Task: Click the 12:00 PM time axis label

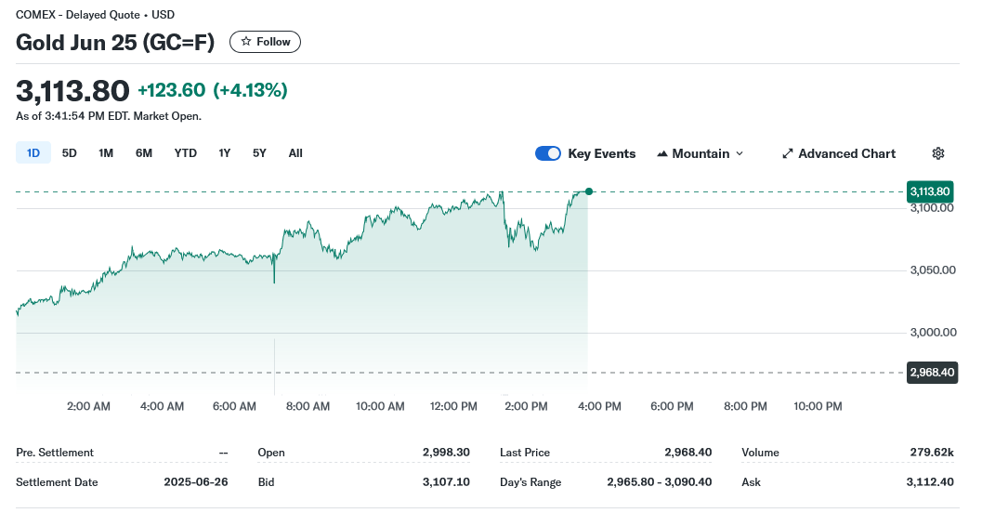Action: coord(453,406)
